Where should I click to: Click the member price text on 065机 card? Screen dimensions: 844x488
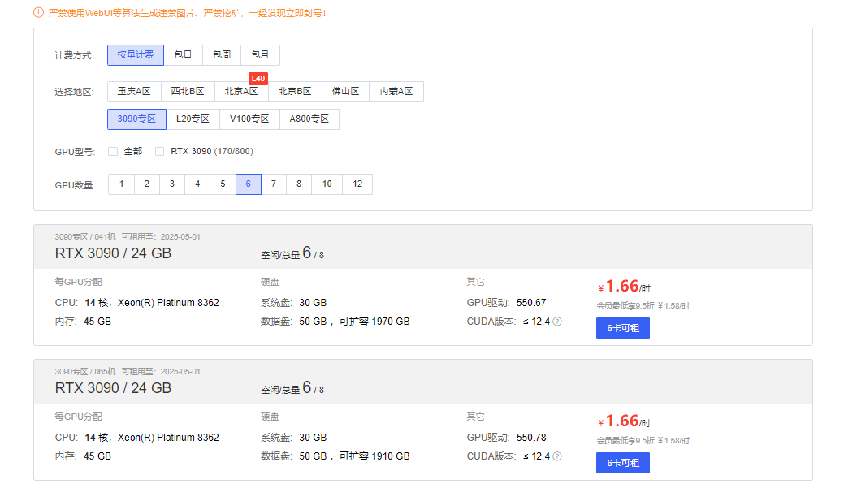coord(643,441)
